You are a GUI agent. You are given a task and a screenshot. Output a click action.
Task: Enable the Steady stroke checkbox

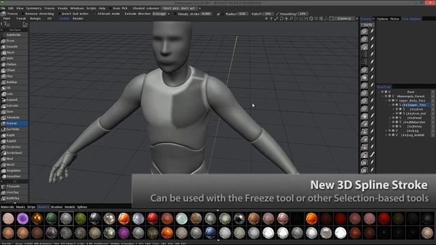click(x=175, y=14)
